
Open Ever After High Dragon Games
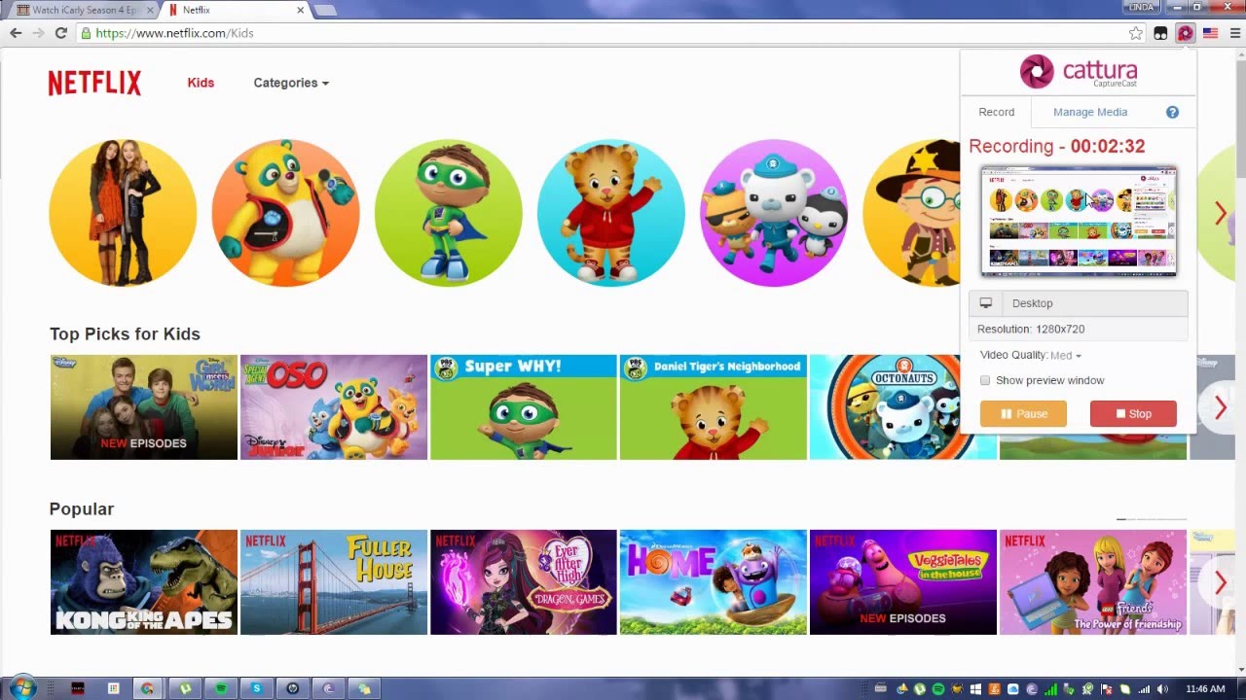[524, 582]
